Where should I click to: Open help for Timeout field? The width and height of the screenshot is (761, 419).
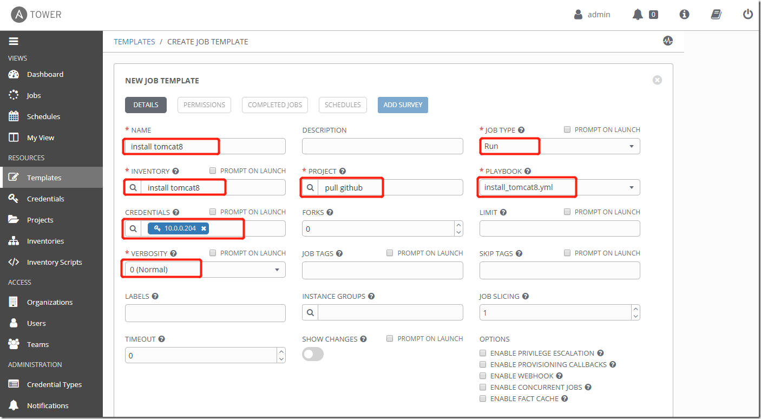click(161, 339)
